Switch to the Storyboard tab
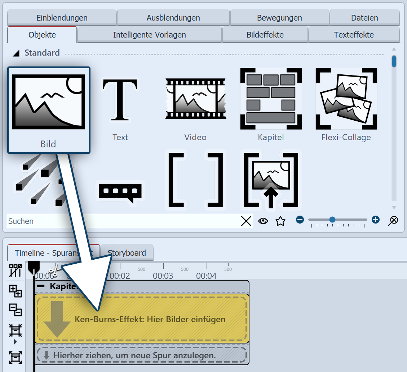 click(x=127, y=253)
